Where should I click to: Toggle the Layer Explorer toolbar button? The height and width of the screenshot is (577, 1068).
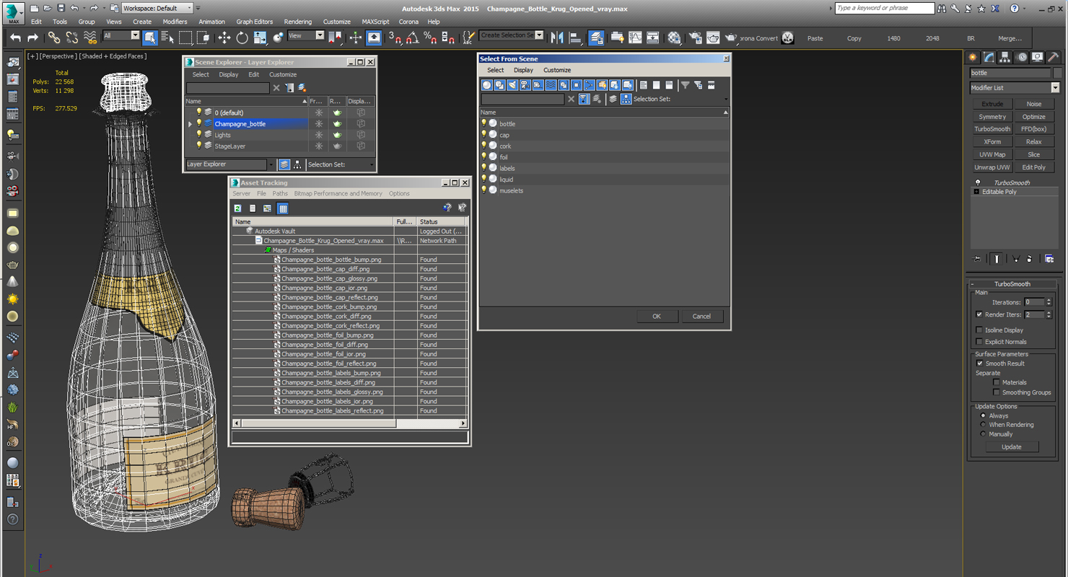(x=596, y=38)
